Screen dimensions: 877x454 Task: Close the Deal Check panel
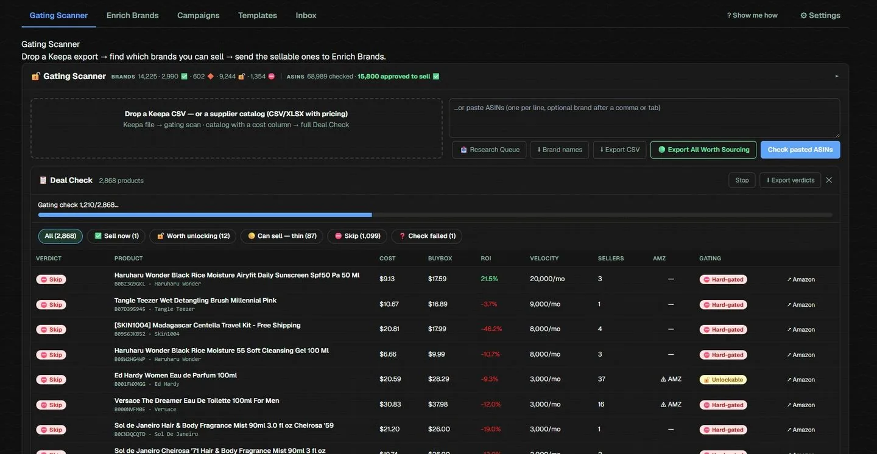[x=829, y=180]
